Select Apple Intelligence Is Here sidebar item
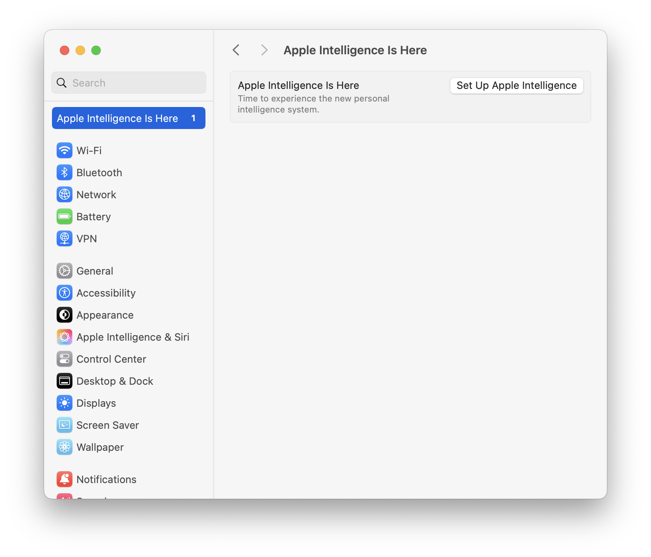651x557 pixels. click(129, 118)
